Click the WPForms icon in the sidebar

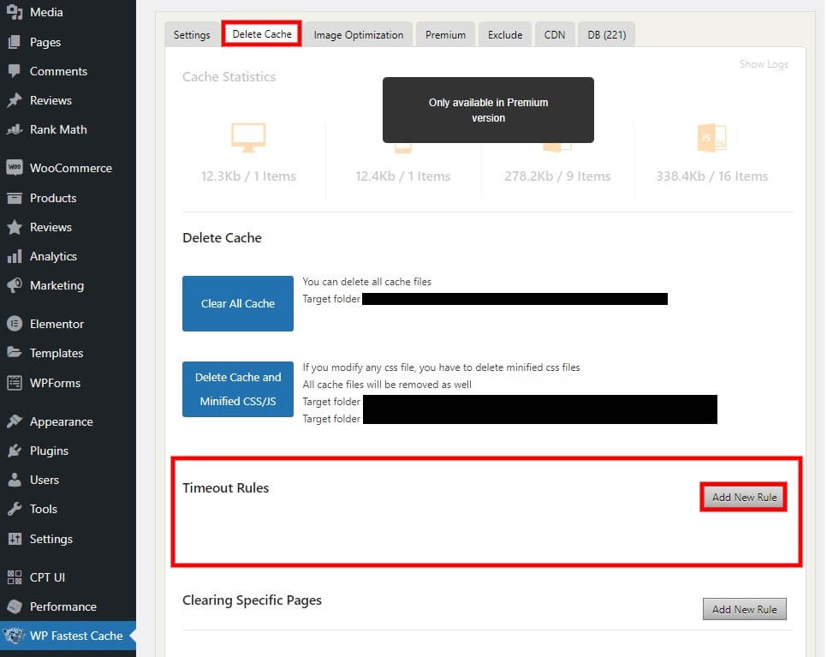(x=15, y=383)
